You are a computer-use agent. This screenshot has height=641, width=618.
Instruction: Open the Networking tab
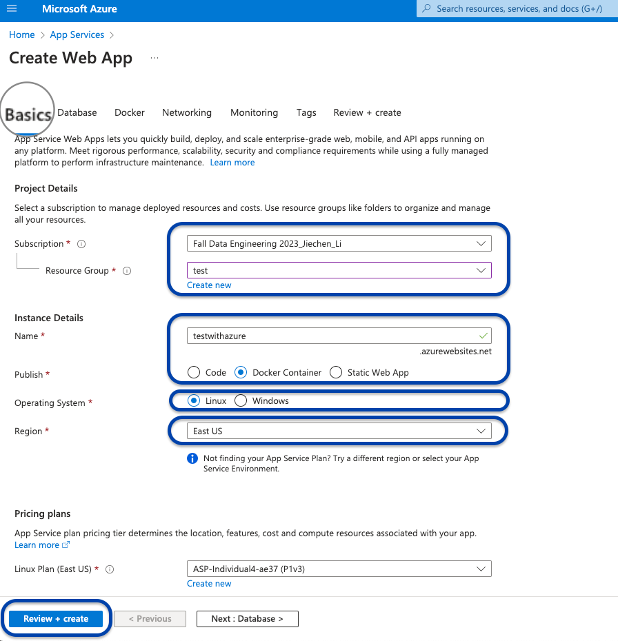pos(187,113)
